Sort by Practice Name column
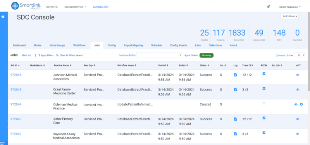 coord(62,65)
